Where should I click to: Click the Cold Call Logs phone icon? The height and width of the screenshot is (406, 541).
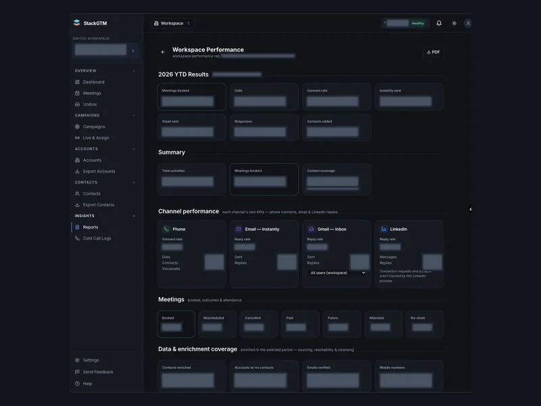pyautogui.click(x=77, y=238)
